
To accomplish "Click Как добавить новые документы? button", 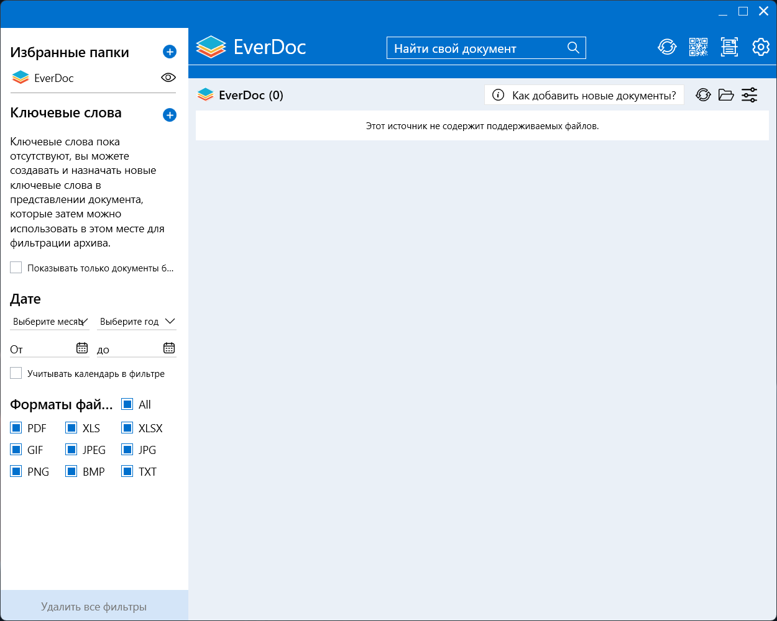I will [x=584, y=95].
